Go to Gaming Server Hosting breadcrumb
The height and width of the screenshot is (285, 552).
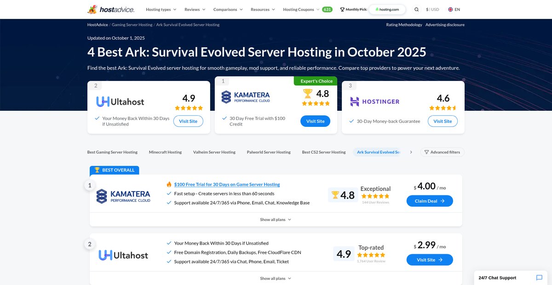click(132, 25)
